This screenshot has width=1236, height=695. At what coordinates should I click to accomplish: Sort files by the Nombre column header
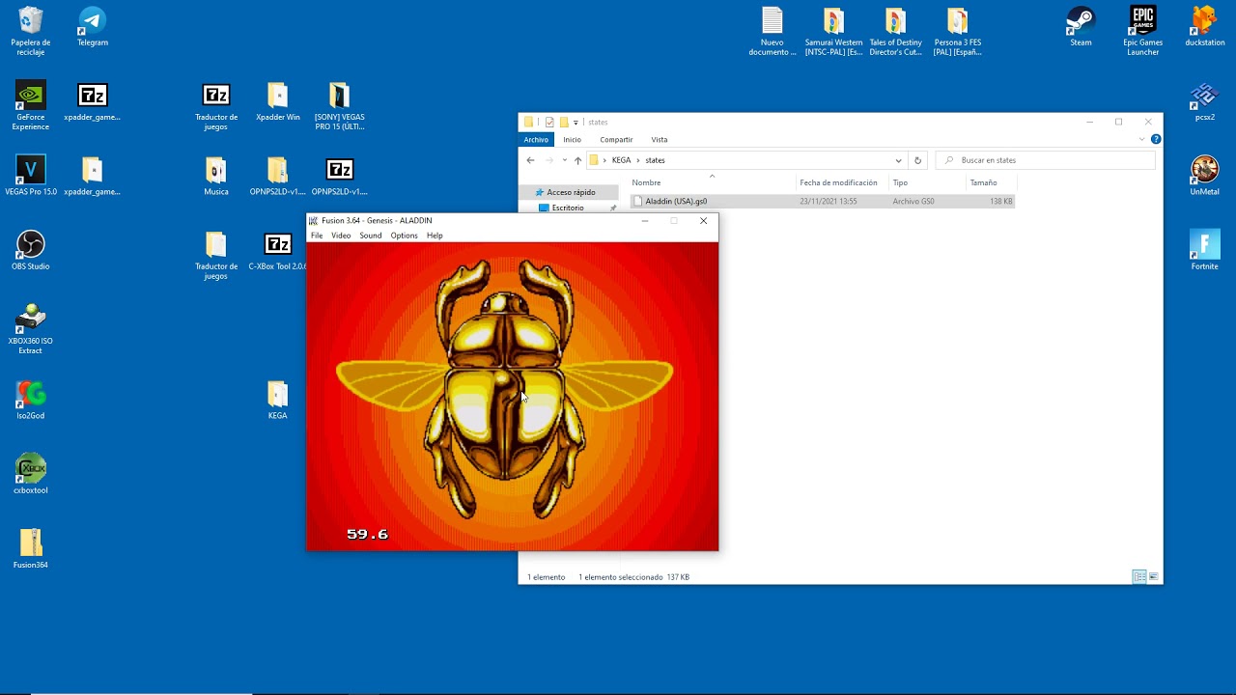click(x=713, y=182)
